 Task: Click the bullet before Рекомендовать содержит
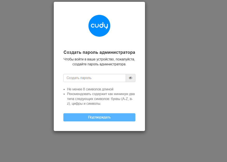pos(64,94)
